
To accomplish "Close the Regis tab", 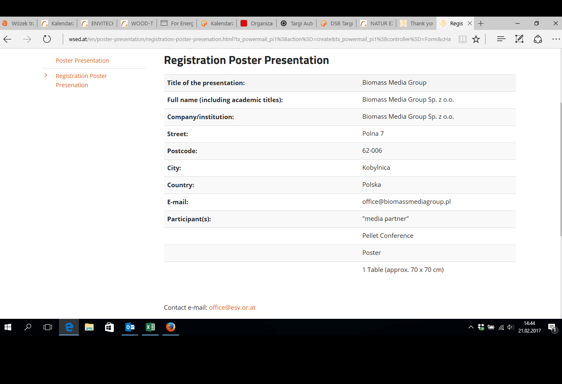I will (x=470, y=23).
